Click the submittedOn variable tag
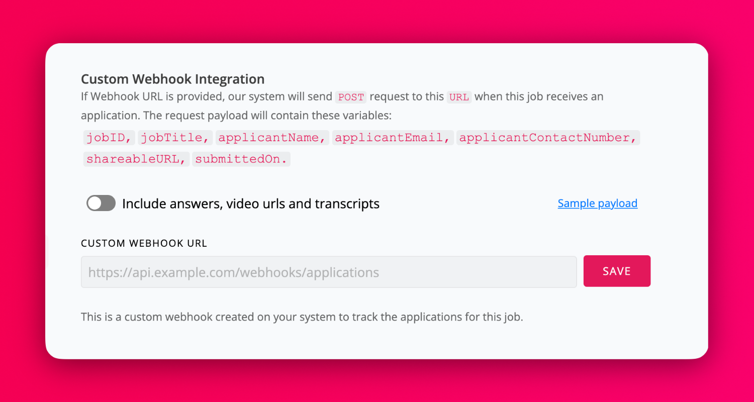This screenshot has width=754, height=402. pos(241,159)
